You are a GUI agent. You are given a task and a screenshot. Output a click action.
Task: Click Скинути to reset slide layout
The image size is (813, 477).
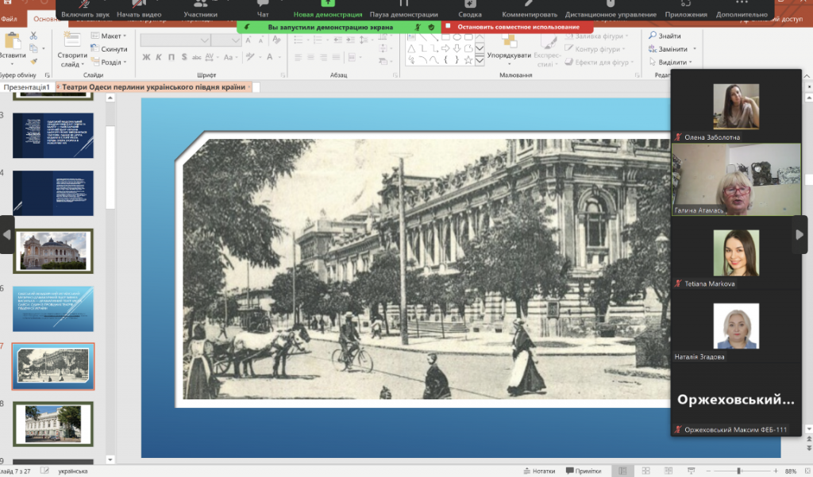click(109, 48)
